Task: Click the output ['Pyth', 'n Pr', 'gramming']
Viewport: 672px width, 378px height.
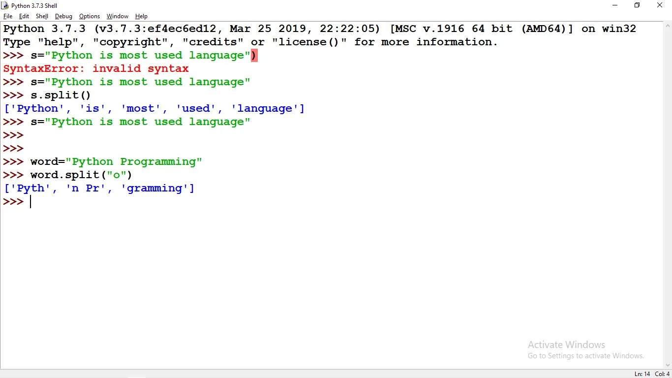Action: (x=99, y=188)
